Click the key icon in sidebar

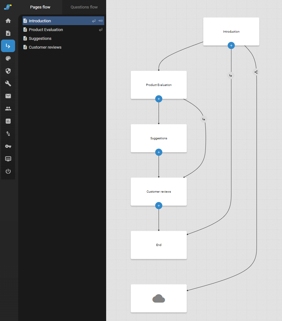(8, 146)
